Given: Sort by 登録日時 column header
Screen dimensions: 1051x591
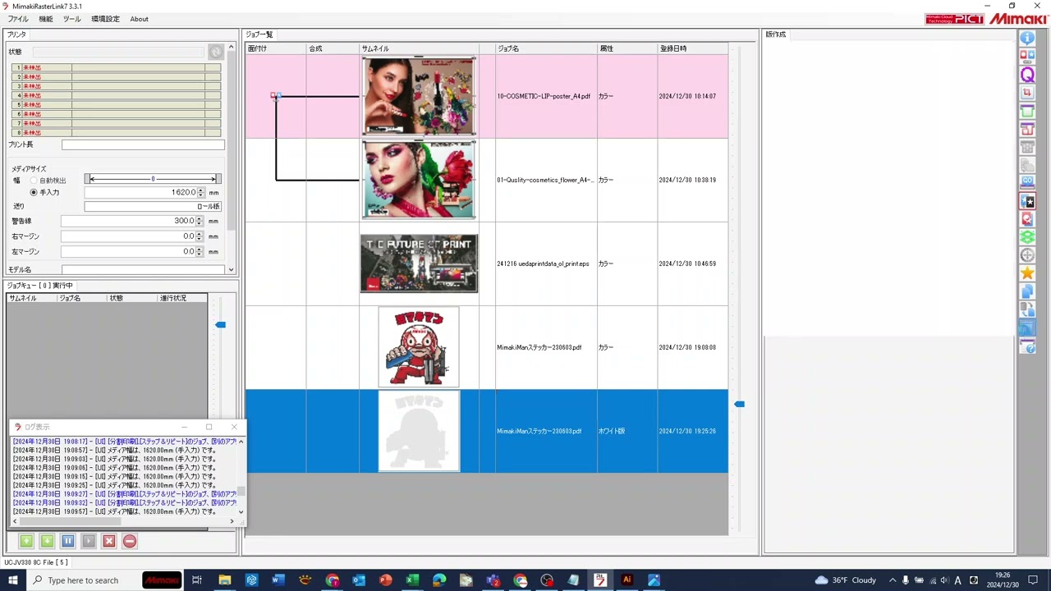Looking at the screenshot, I should coord(693,48).
